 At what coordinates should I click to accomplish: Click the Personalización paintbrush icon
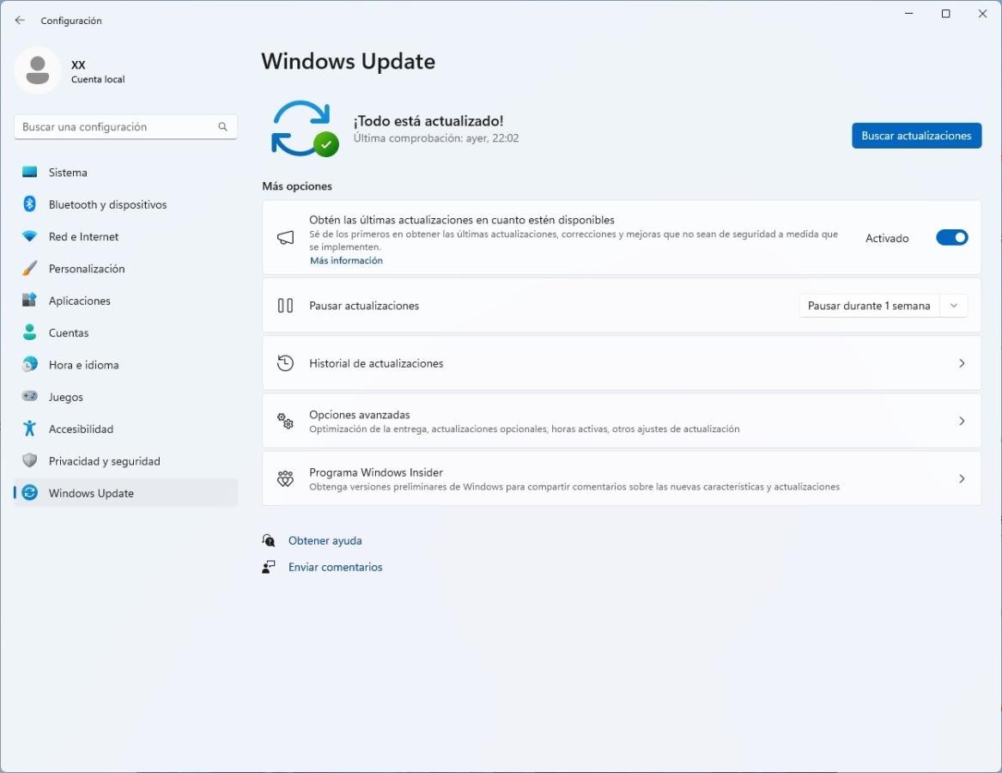30,269
